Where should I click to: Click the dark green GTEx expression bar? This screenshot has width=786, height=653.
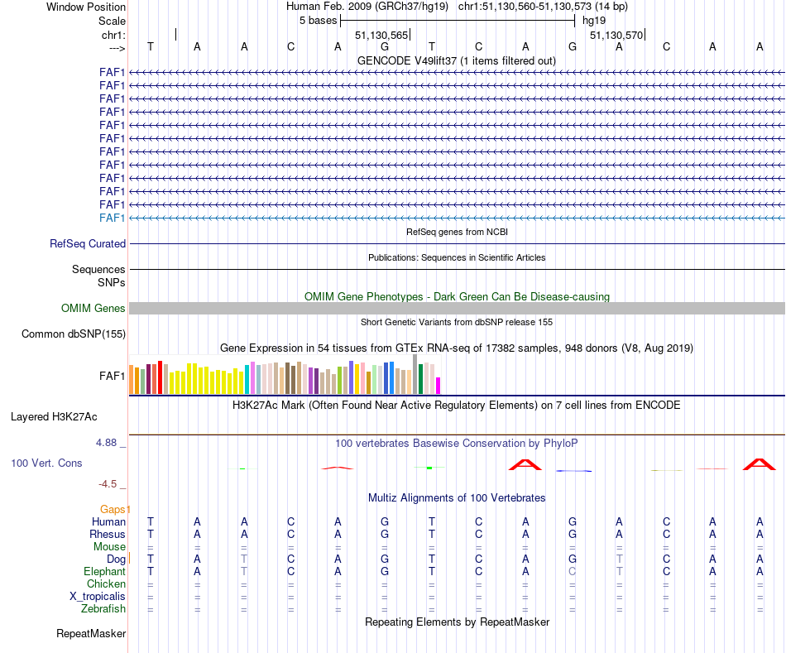click(420, 379)
